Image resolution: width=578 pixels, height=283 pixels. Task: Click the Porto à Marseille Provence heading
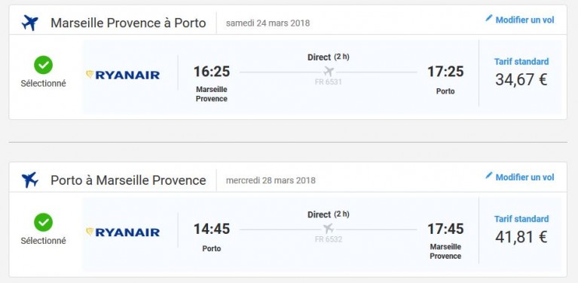pyautogui.click(x=128, y=180)
